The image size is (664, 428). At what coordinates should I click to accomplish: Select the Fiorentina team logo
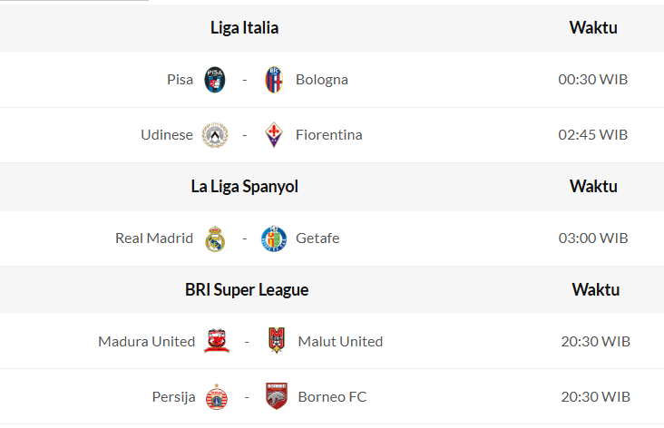click(274, 135)
